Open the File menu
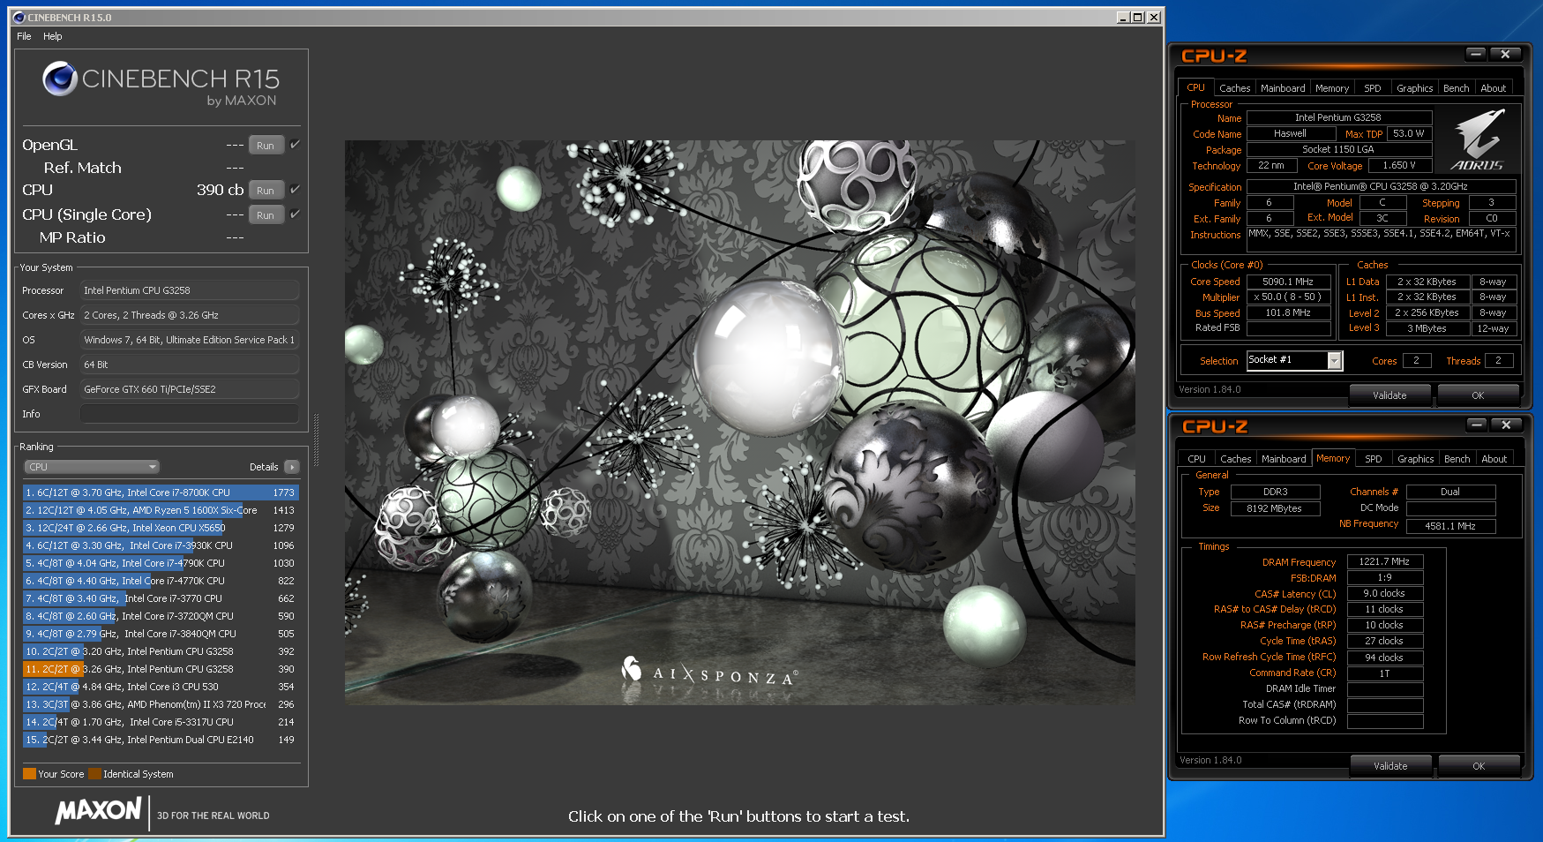 click(x=24, y=36)
